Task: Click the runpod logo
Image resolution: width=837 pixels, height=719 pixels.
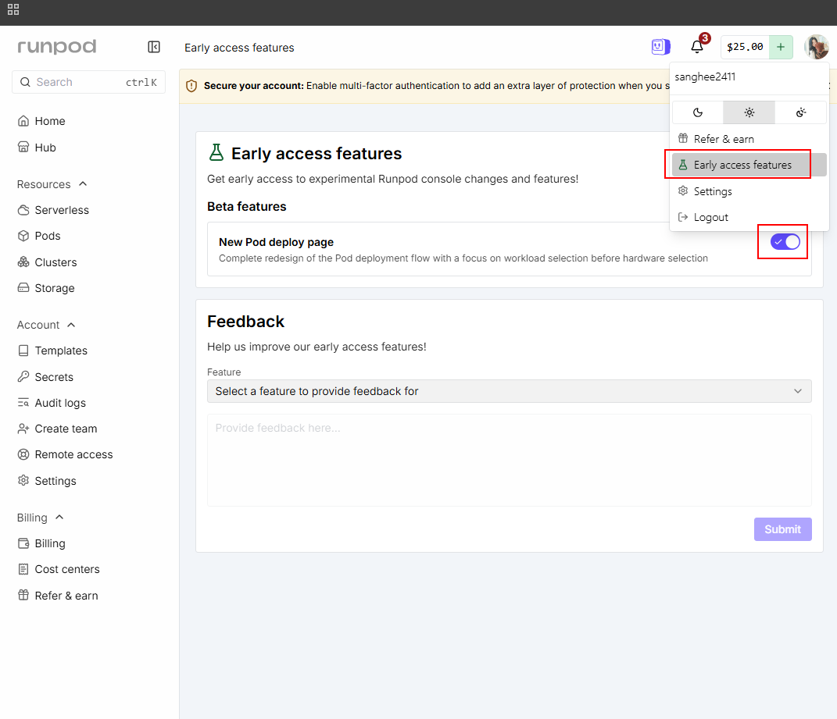Action: pos(56,47)
